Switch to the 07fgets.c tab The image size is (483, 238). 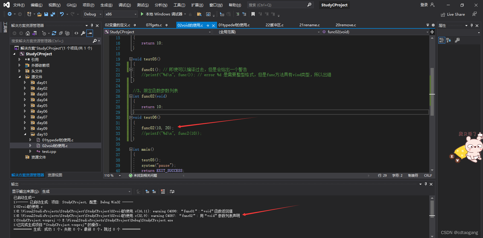[154, 25]
